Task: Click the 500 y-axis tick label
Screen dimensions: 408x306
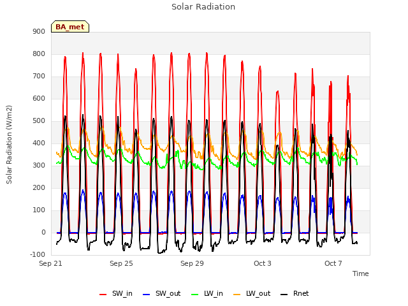Action: tap(39, 121)
